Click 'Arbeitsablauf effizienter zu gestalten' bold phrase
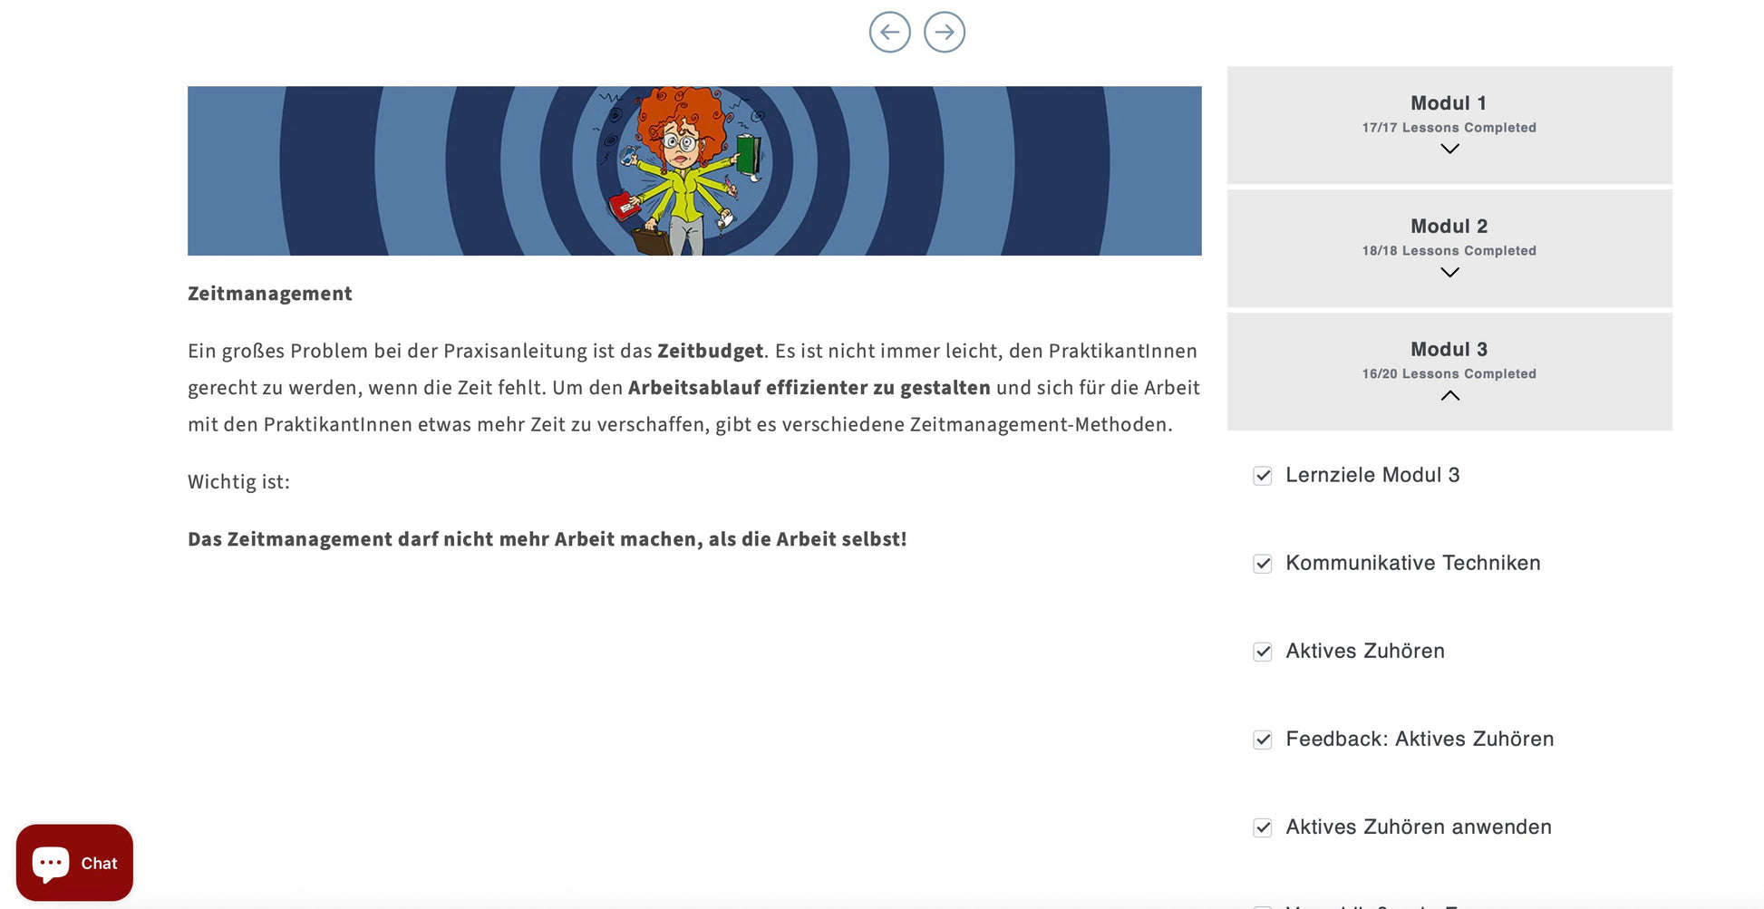 (809, 388)
